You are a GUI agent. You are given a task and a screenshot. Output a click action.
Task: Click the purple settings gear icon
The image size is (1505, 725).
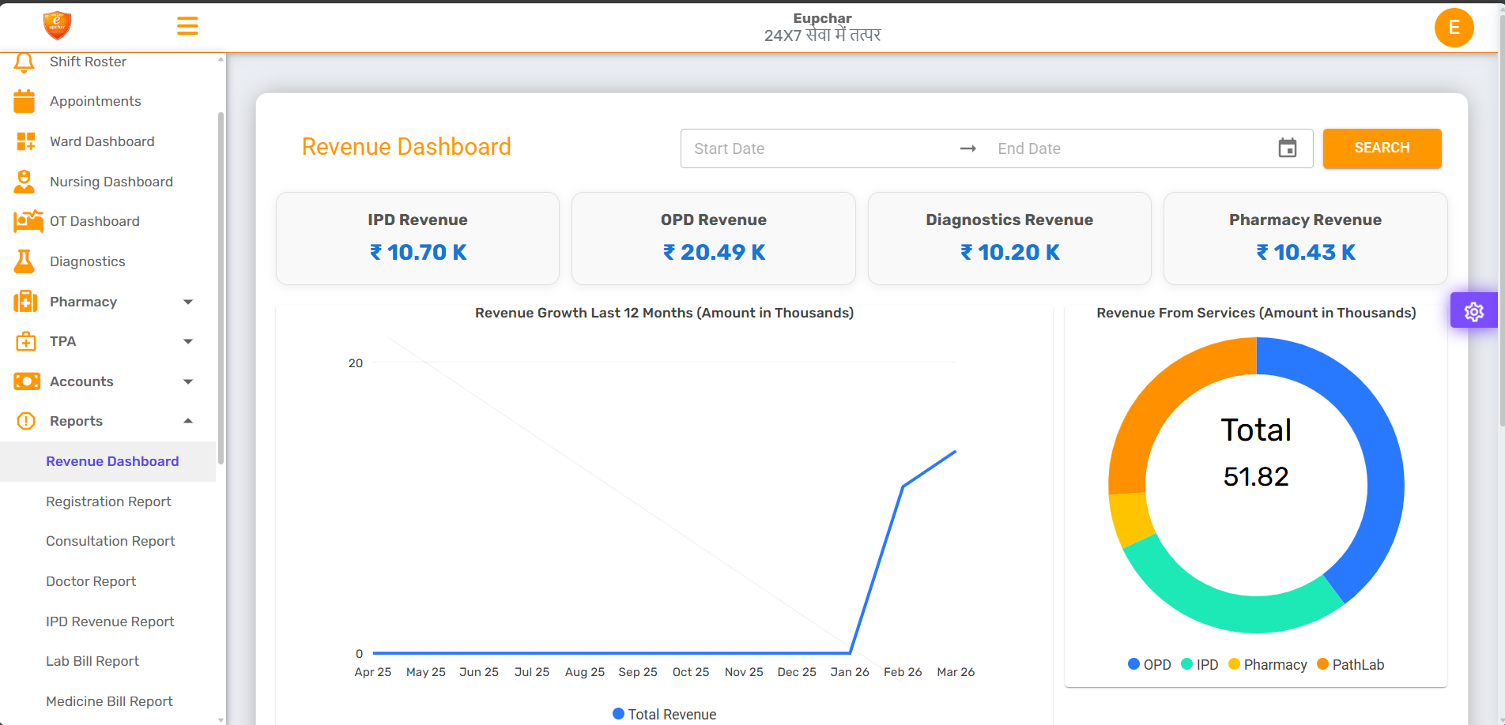click(1473, 311)
